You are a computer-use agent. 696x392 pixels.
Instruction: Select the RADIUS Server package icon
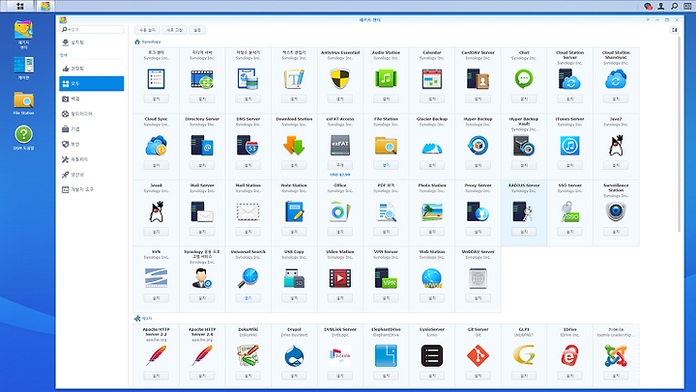[524, 212]
